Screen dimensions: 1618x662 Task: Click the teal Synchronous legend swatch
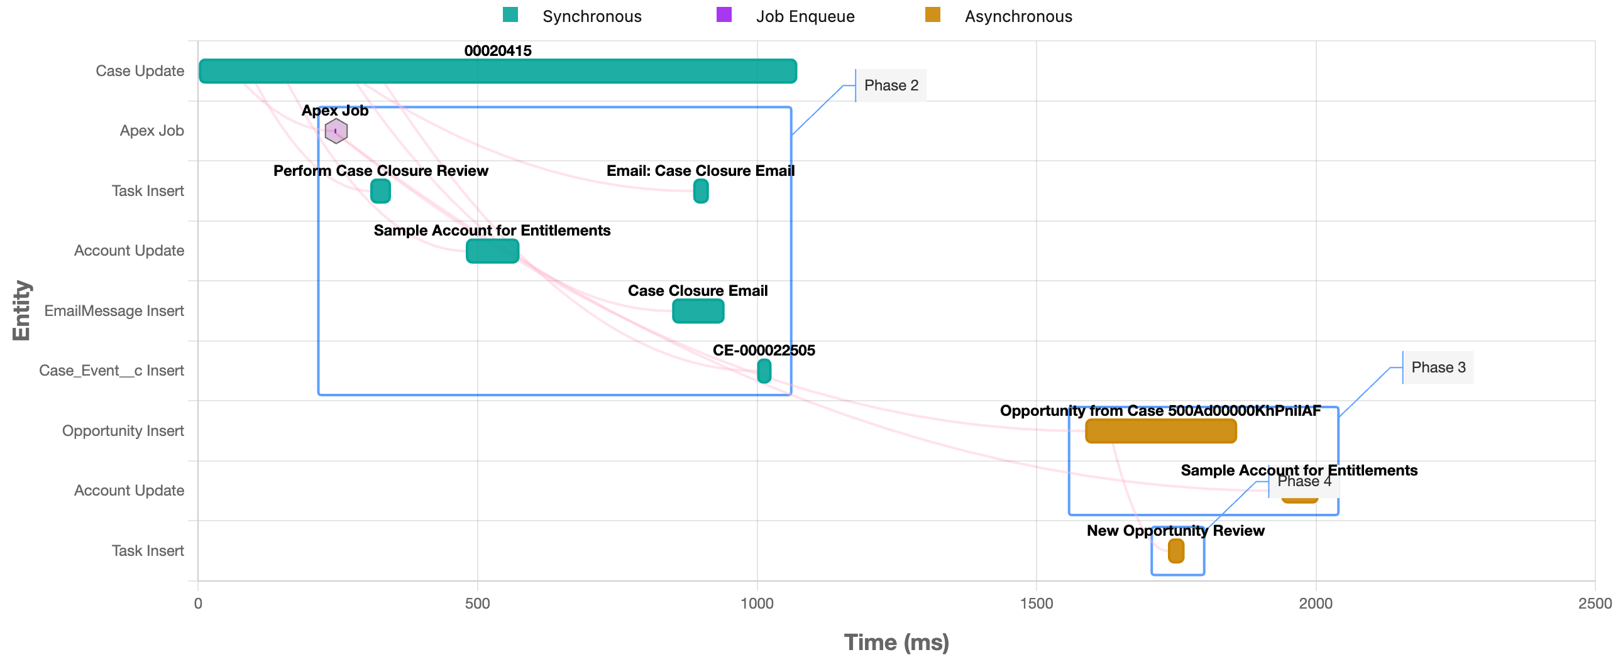[510, 14]
